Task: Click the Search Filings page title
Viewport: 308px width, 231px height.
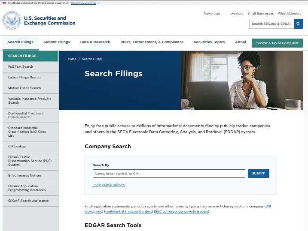Action: (113, 74)
